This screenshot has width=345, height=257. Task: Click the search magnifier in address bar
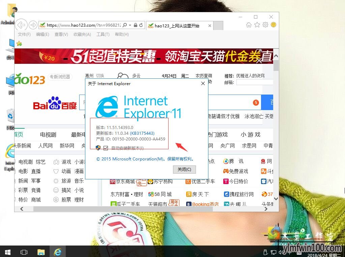tap(125, 25)
